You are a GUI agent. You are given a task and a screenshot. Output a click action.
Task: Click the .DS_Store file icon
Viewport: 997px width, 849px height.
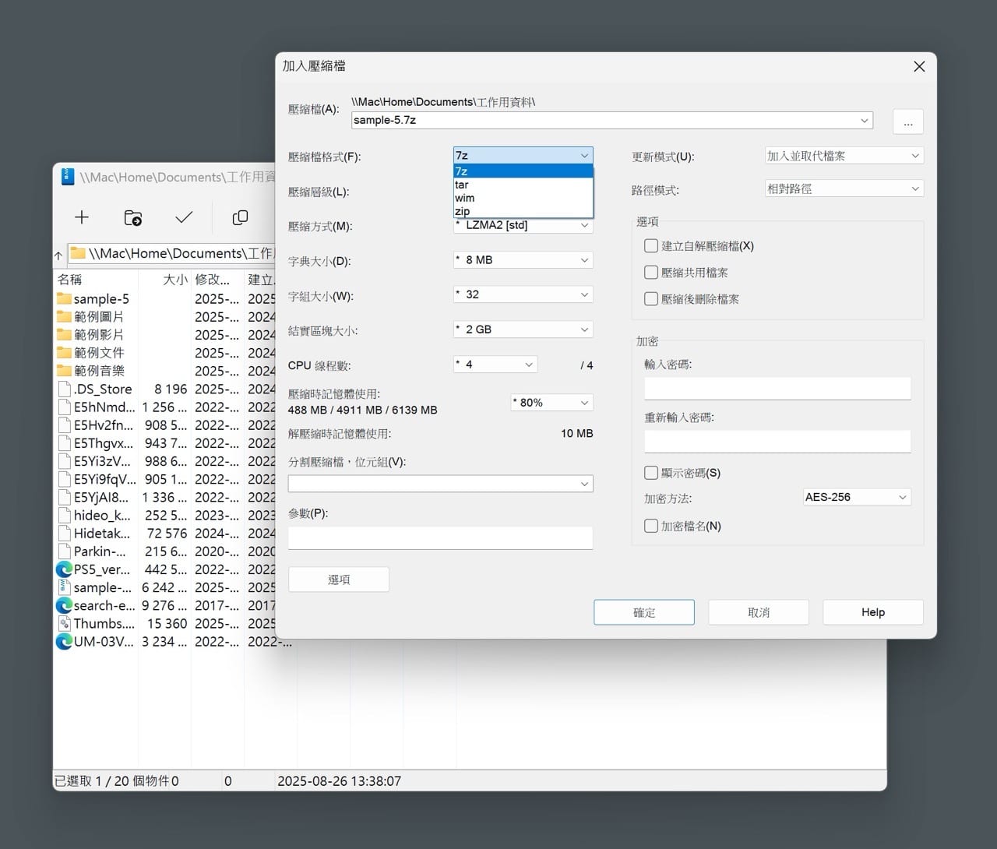(x=64, y=389)
